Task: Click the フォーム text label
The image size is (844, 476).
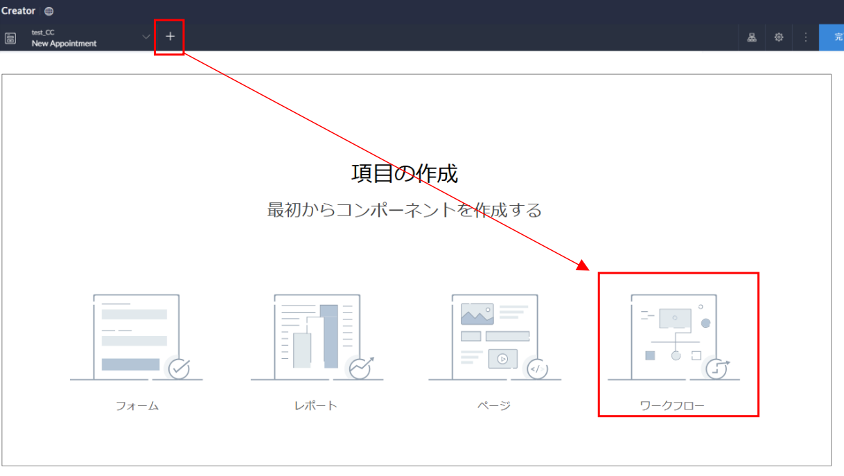Action: 137,406
